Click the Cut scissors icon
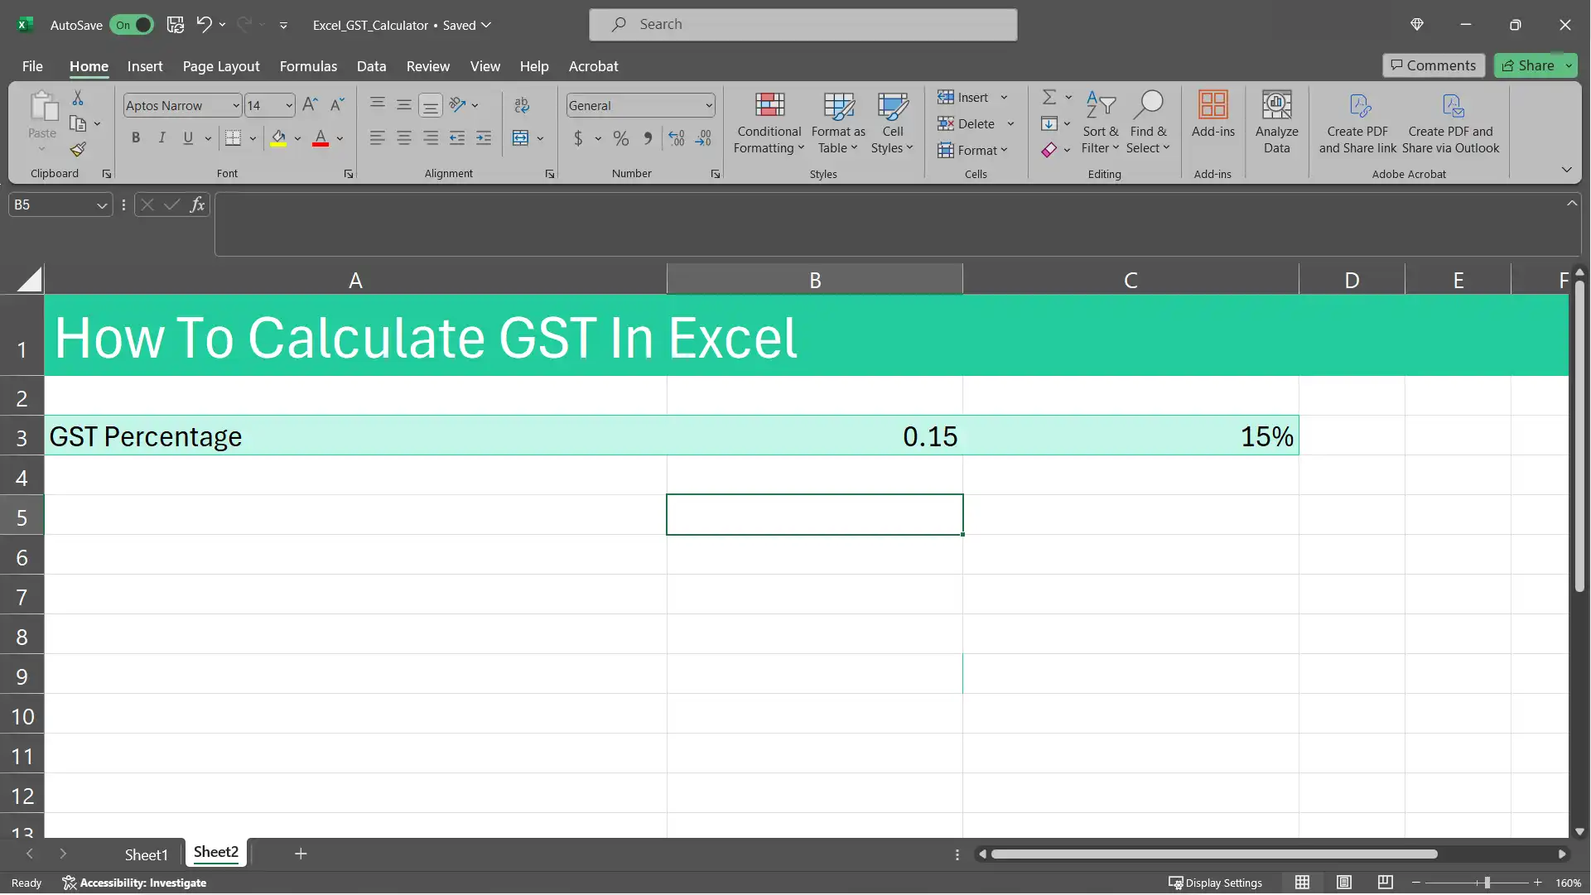Screen dimensions: 1591x895 (78, 99)
